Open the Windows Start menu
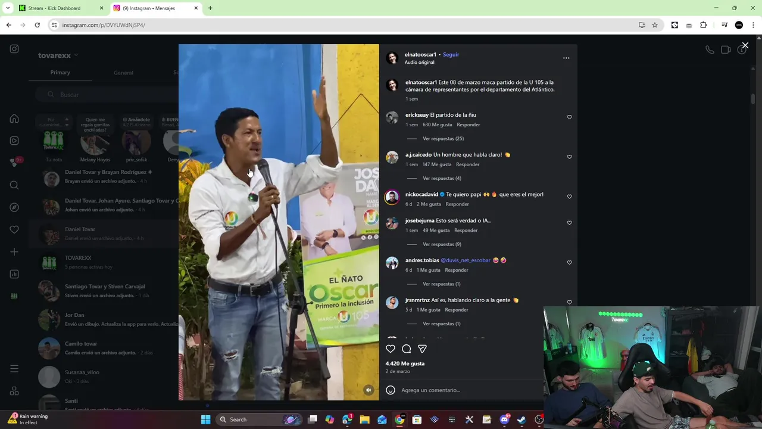This screenshot has height=429, width=762. 205,419
